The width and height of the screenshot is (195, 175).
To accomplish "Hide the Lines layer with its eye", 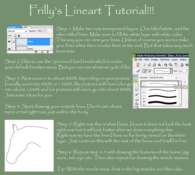I will 9,42.
